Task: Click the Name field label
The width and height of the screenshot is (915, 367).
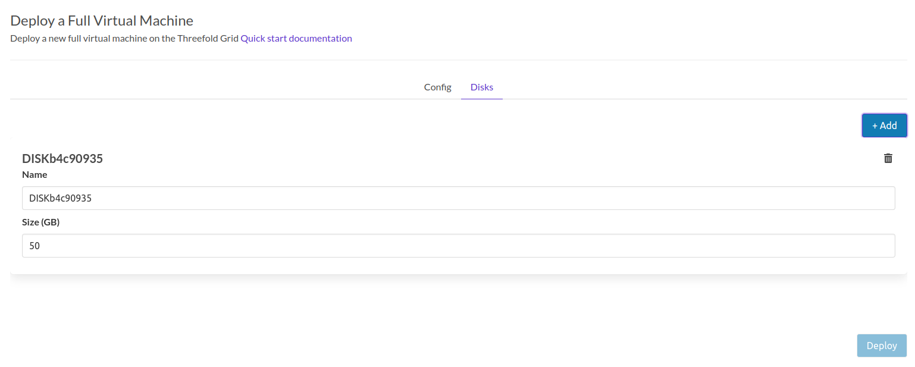Action: [35, 175]
